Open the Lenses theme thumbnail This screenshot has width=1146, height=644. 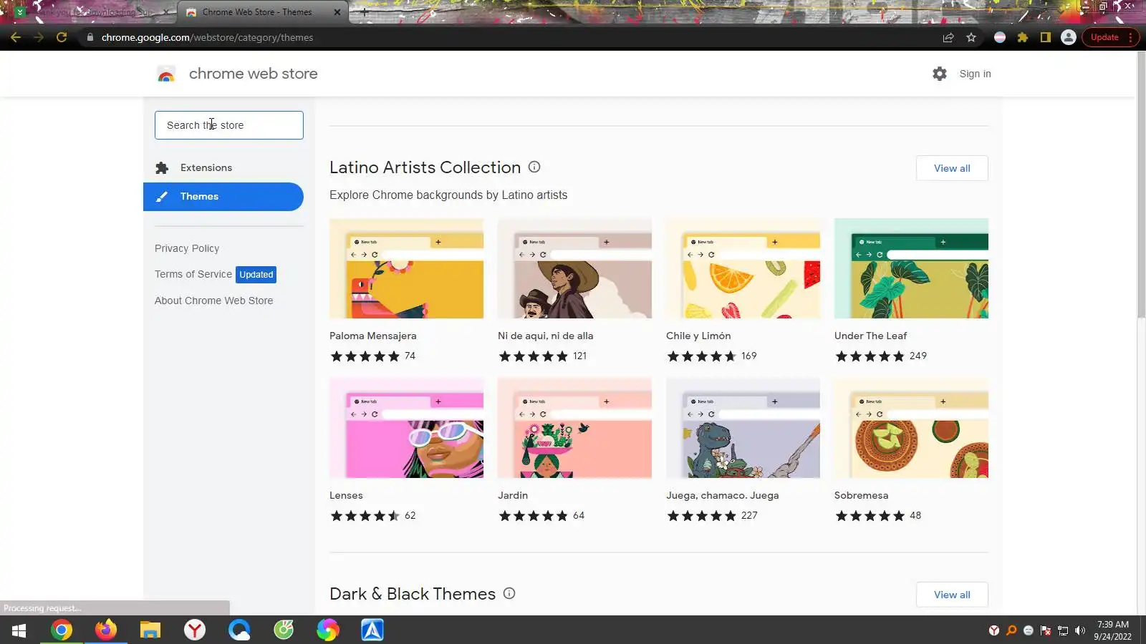point(406,428)
